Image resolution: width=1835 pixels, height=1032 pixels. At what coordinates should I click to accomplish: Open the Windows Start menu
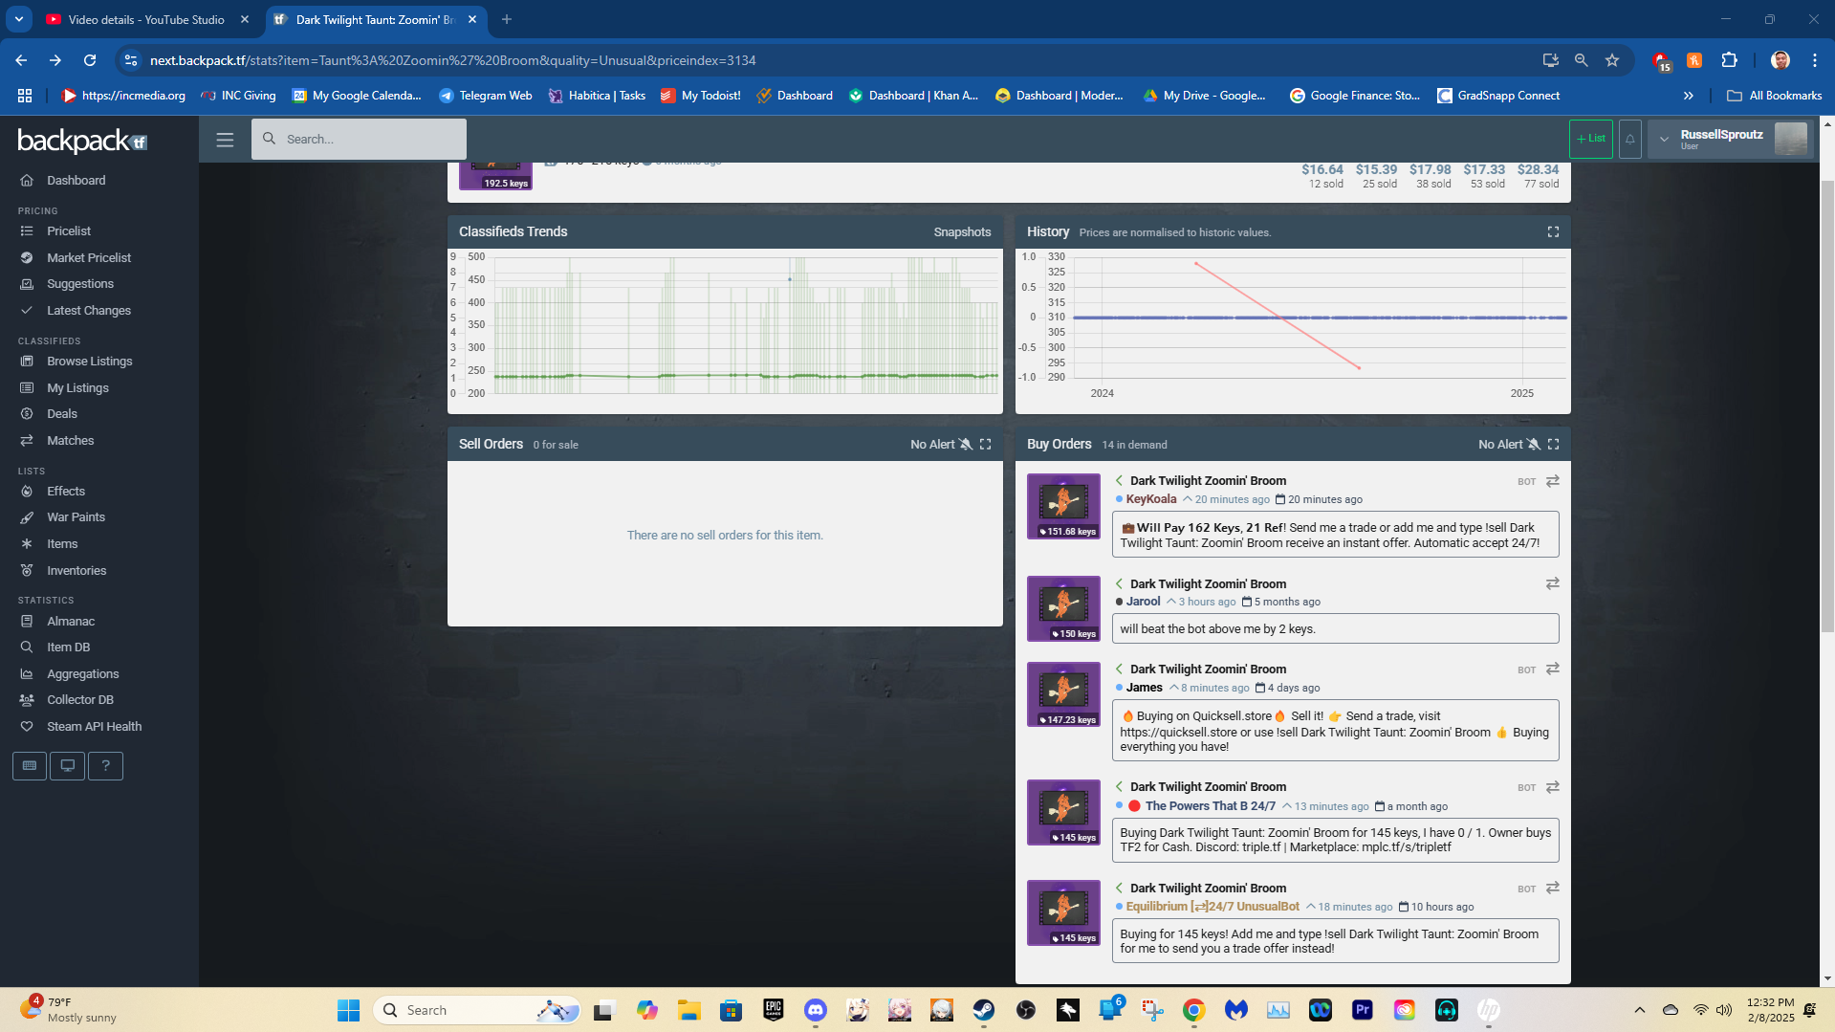tap(349, 1010)
